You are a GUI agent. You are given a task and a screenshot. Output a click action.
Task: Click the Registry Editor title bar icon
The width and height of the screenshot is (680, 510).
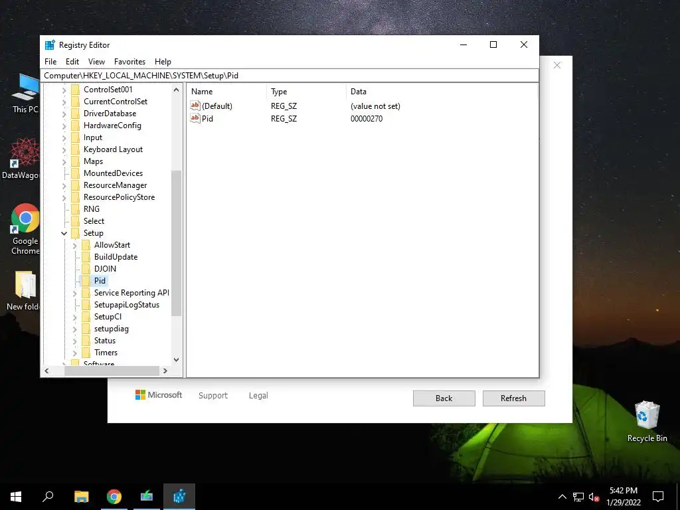(x=50, y=44)
